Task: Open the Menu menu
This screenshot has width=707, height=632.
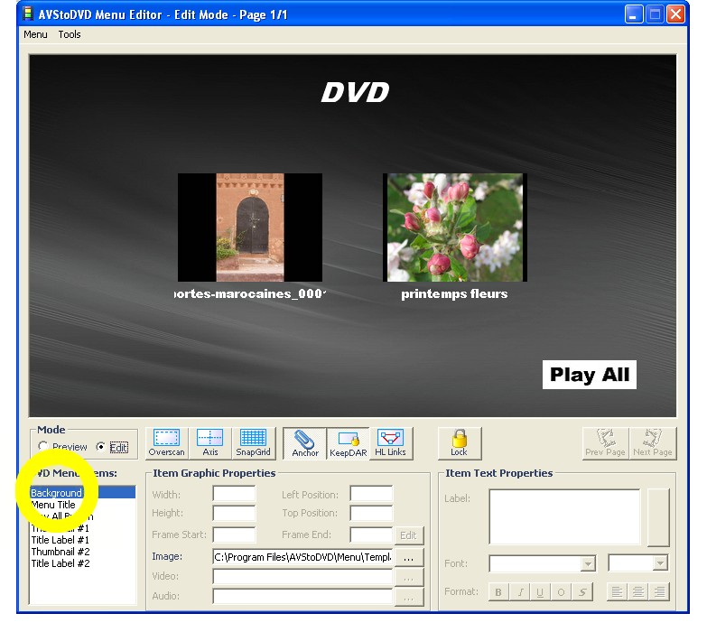Action: coord(36,34)
